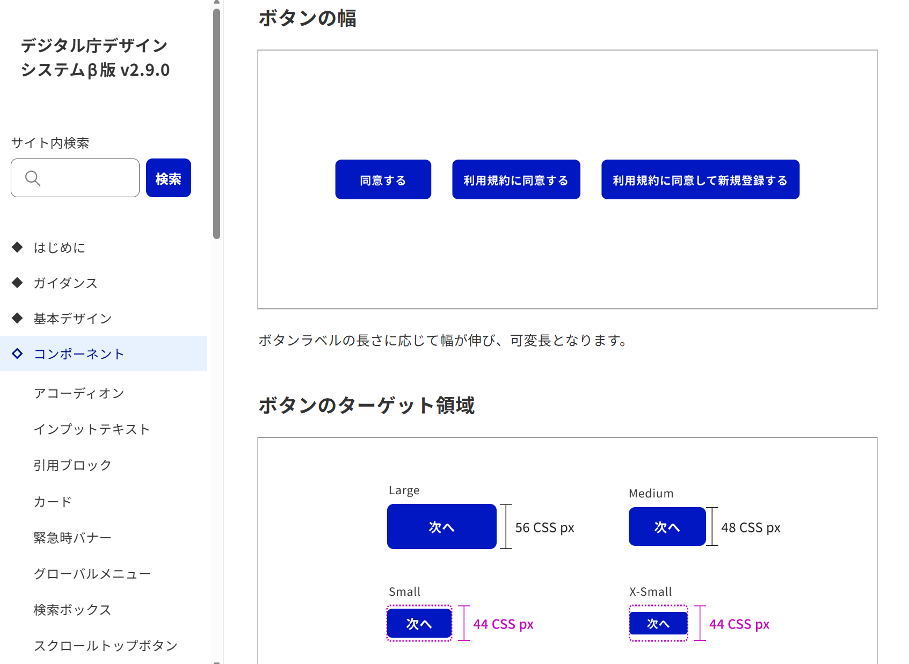Click the Large 次へ sample button

(x=441, y=526)
